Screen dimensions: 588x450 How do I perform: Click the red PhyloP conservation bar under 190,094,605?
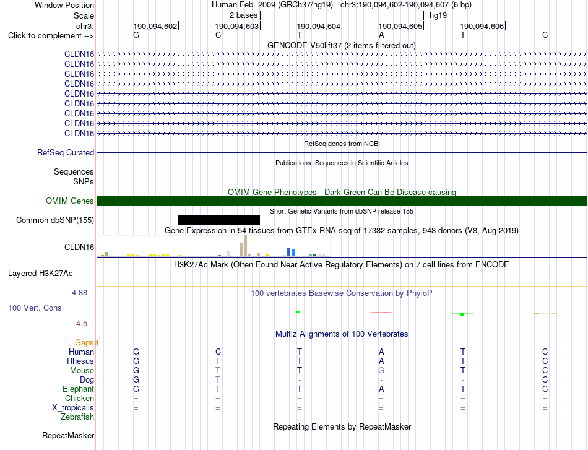[381, 312]
